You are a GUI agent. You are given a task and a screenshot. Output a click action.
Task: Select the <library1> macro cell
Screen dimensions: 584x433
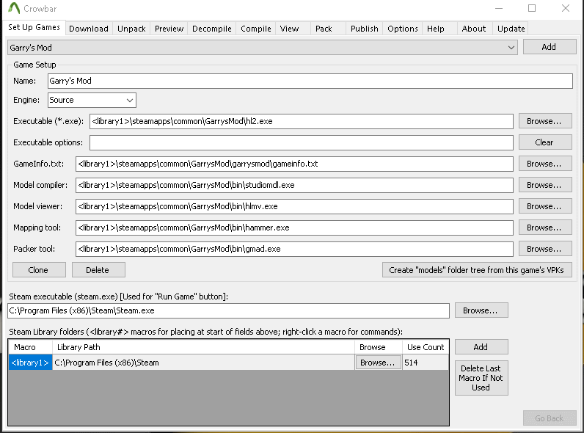[30, 363]
